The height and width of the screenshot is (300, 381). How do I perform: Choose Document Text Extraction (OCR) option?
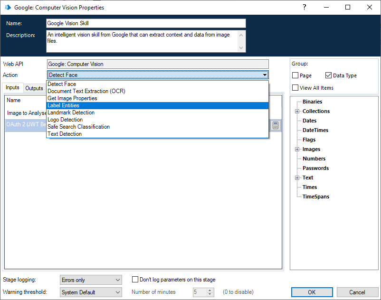point(157,91)
